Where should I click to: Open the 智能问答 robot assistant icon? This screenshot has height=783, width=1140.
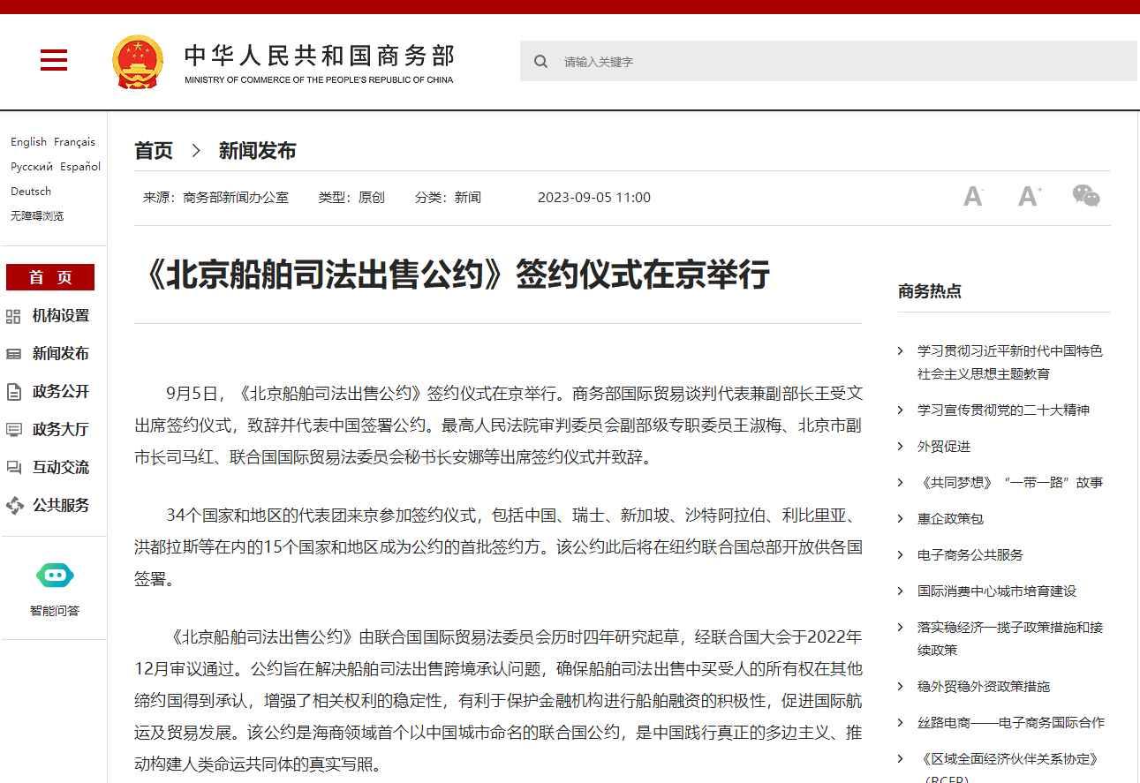click(55, 576)
